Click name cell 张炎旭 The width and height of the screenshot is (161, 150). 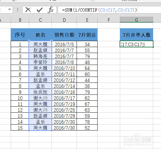pyautogui.click(x=40, y=92)
